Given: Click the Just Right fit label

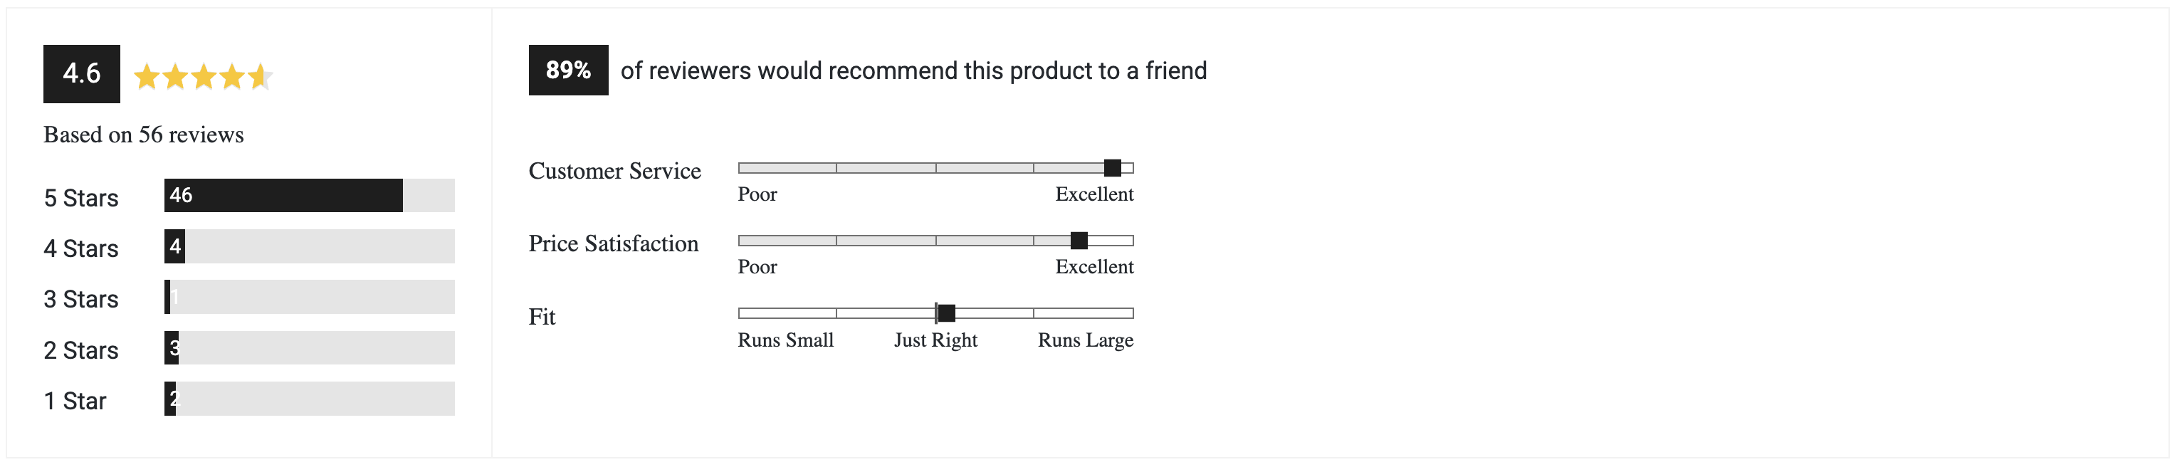Looking at the screenshot, I should point(935,340).
